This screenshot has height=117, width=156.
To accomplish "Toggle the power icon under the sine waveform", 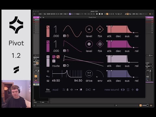I will 68,36.
